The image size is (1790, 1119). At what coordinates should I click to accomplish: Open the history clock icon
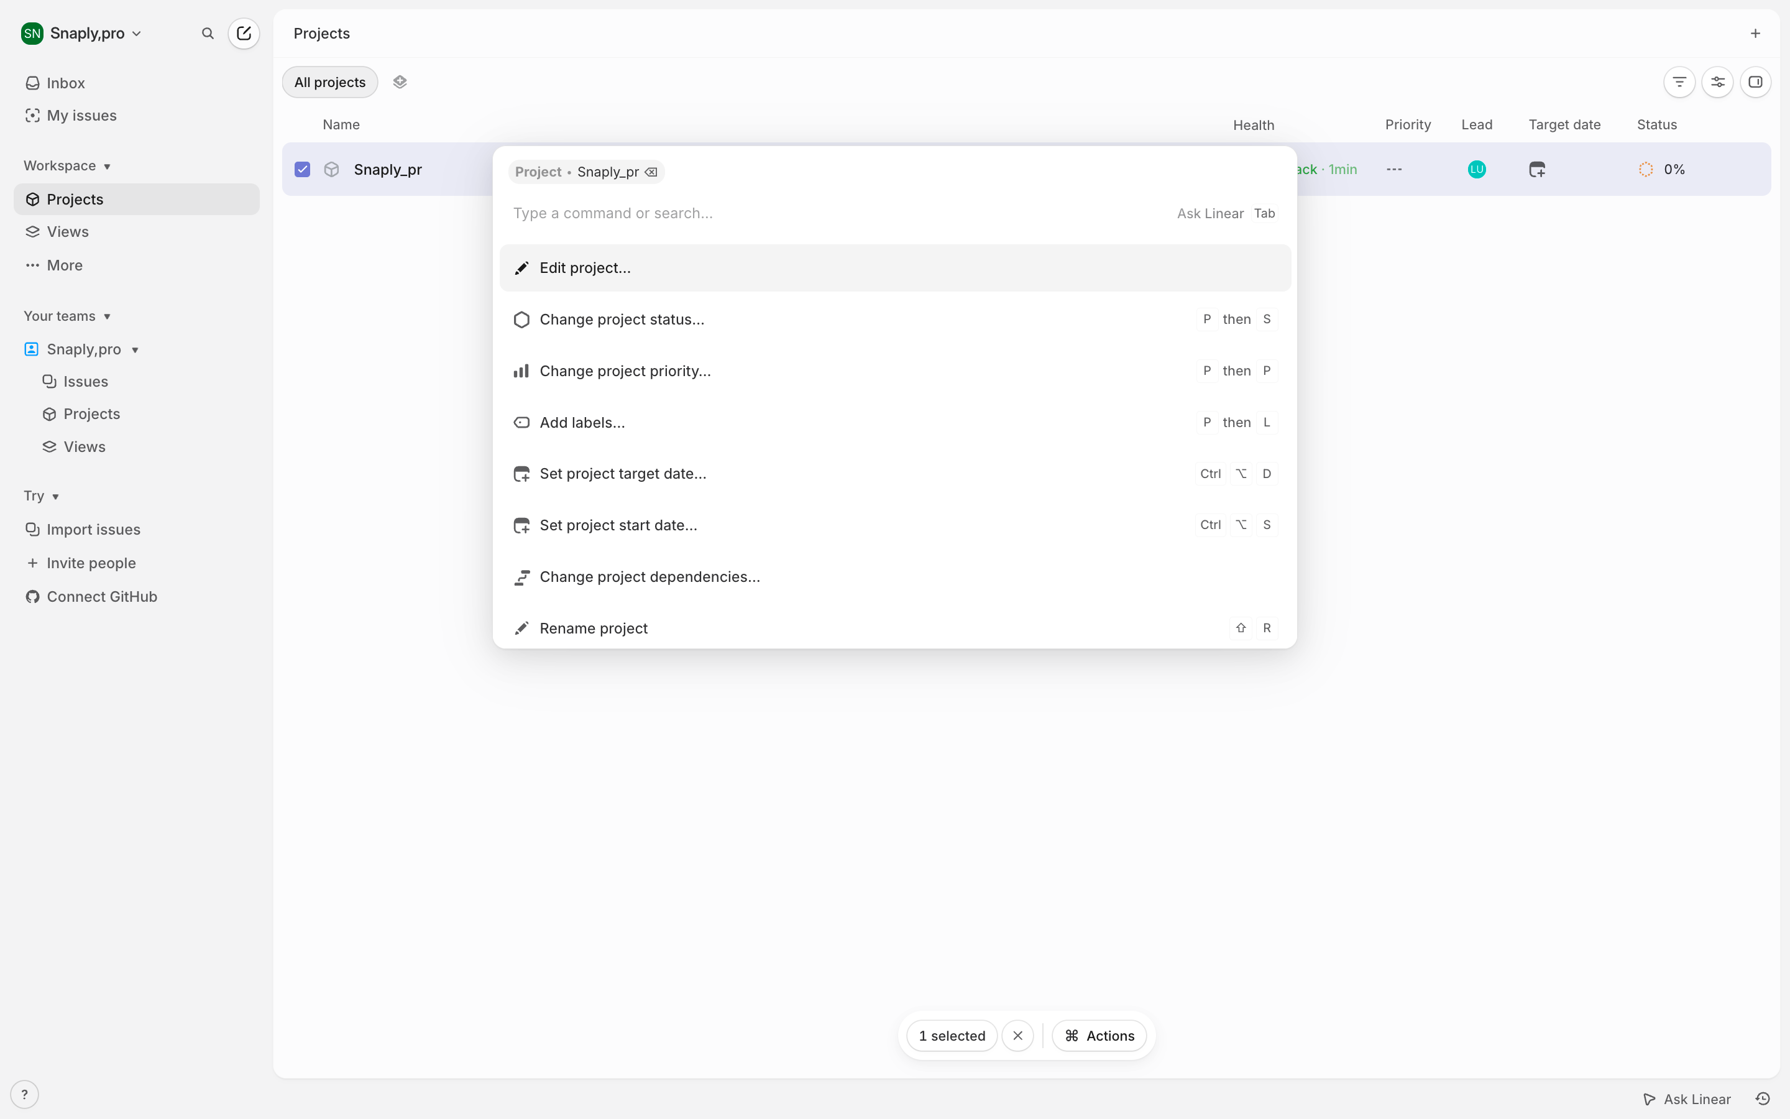click(x=1763, y=1099)
